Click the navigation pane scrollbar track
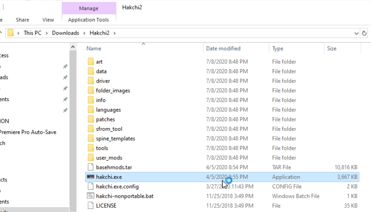371x212 pixels. pyautogui.click(x=73, y=131)
